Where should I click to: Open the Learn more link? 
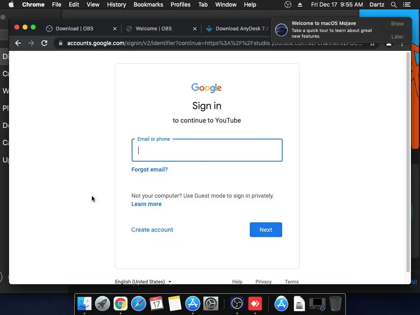point(146,204)
